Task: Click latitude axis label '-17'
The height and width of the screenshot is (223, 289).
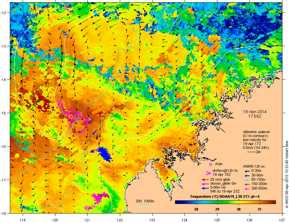Action: [x=4, y=180]
